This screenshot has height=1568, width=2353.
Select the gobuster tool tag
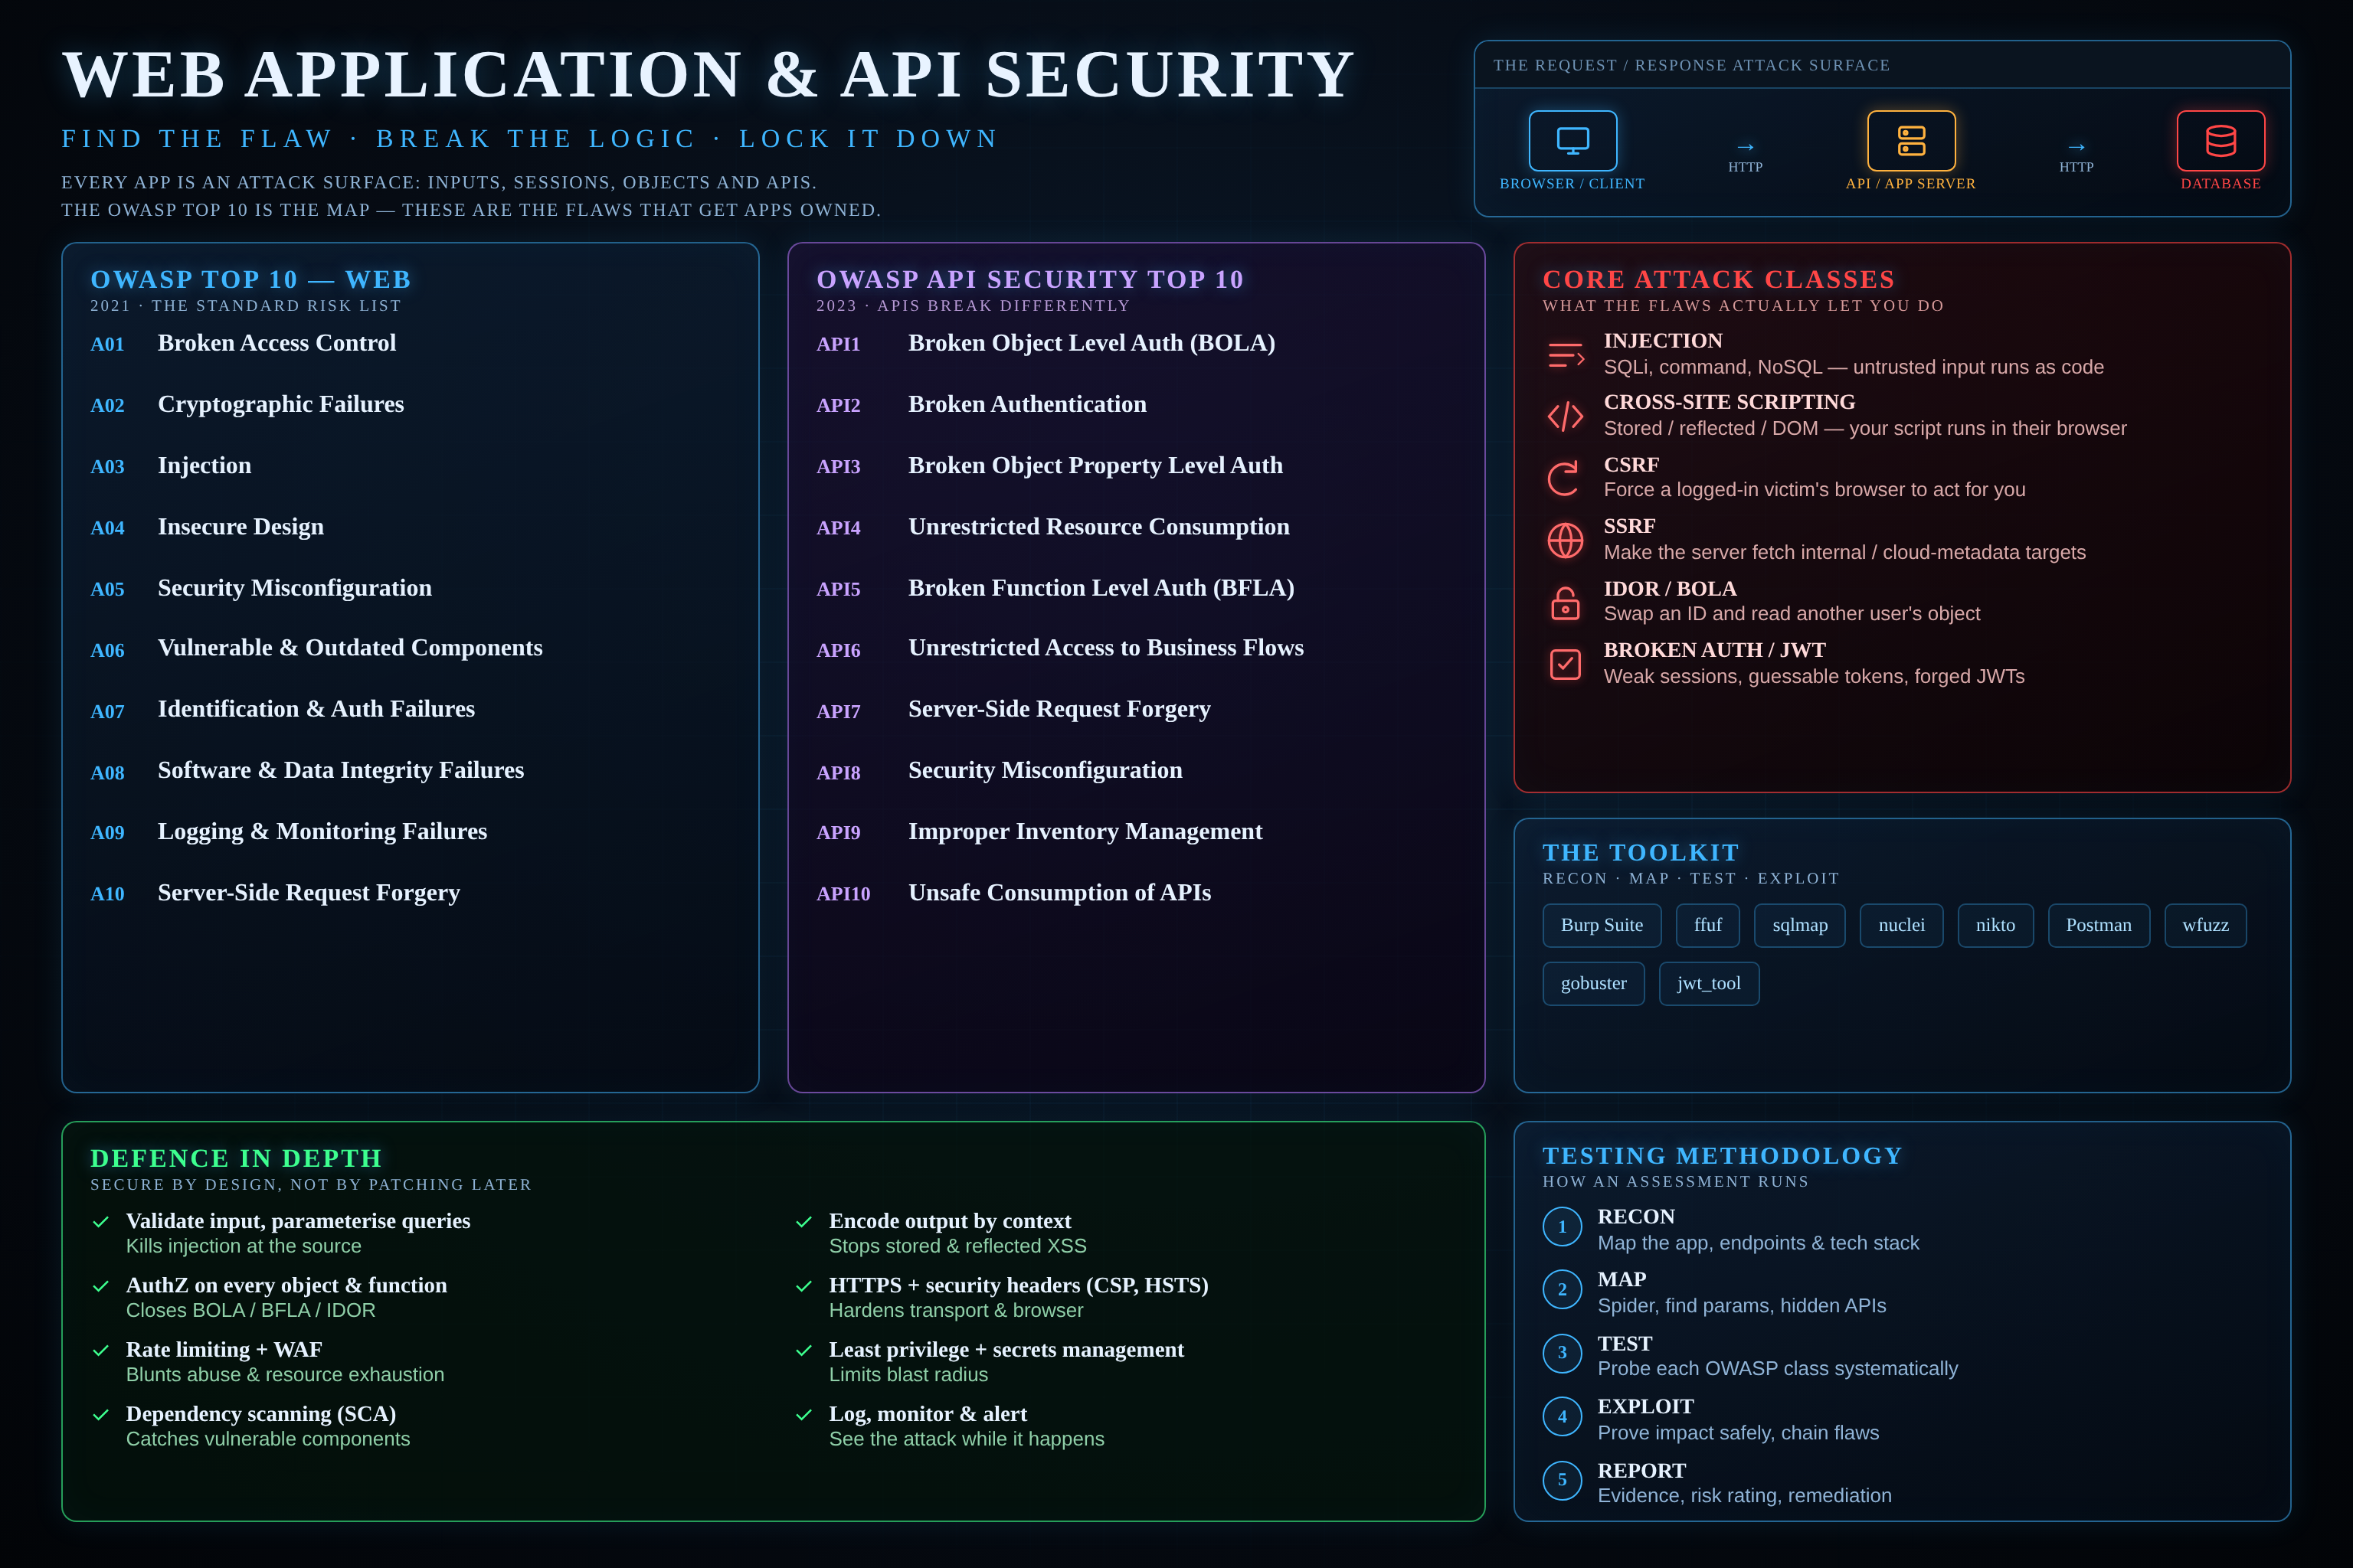(1594, 984)
